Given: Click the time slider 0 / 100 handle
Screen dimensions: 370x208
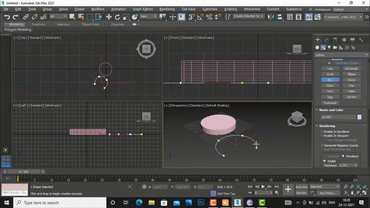Looking at the screenshot, I should coord(24,172).
